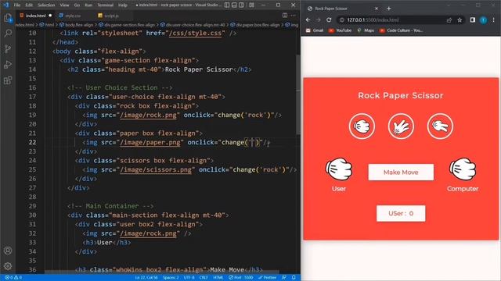
Task: Open the Gmail bookmark
Action: coord(315,30)
